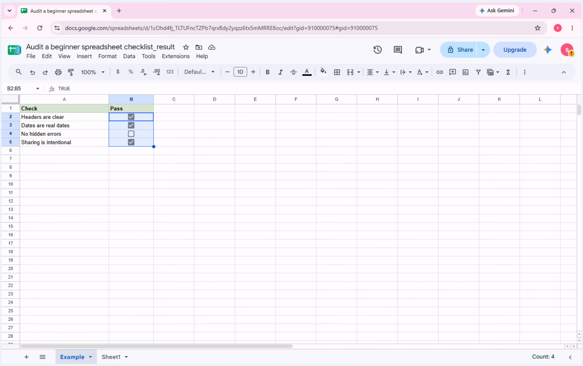Screen dimensions: 583x366
Task: Toggle Italic formatting
Action: point(280,72)
